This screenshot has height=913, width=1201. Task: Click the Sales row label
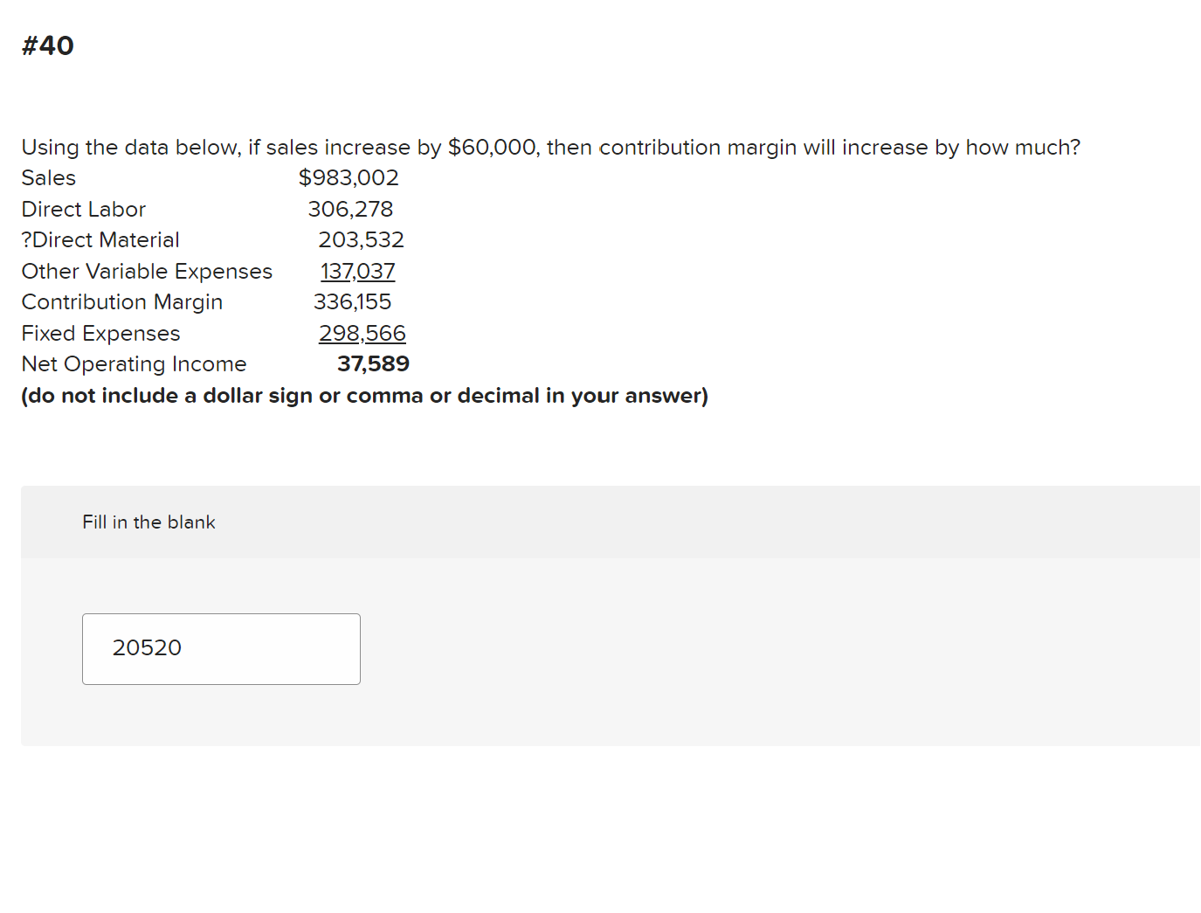click(48, 177)
